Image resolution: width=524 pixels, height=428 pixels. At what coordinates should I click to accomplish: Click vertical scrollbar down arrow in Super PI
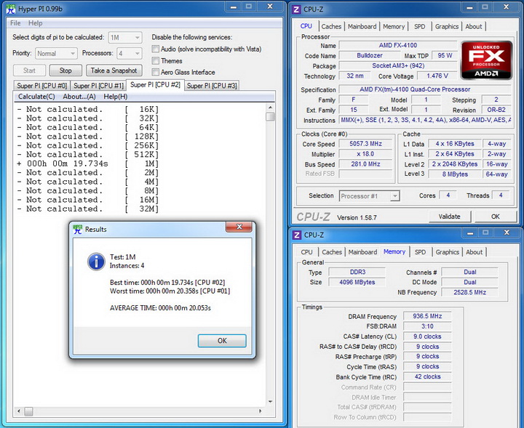click(270, 402)
